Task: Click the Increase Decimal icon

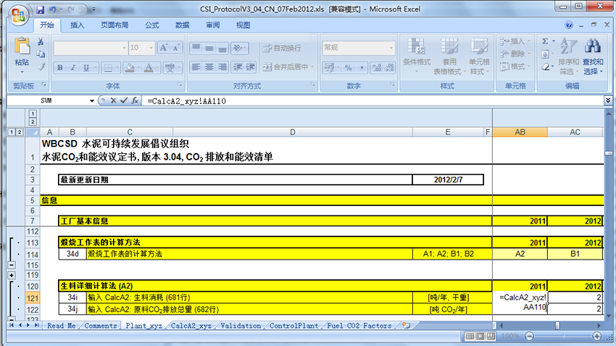Action: click(x=377, y=67)
